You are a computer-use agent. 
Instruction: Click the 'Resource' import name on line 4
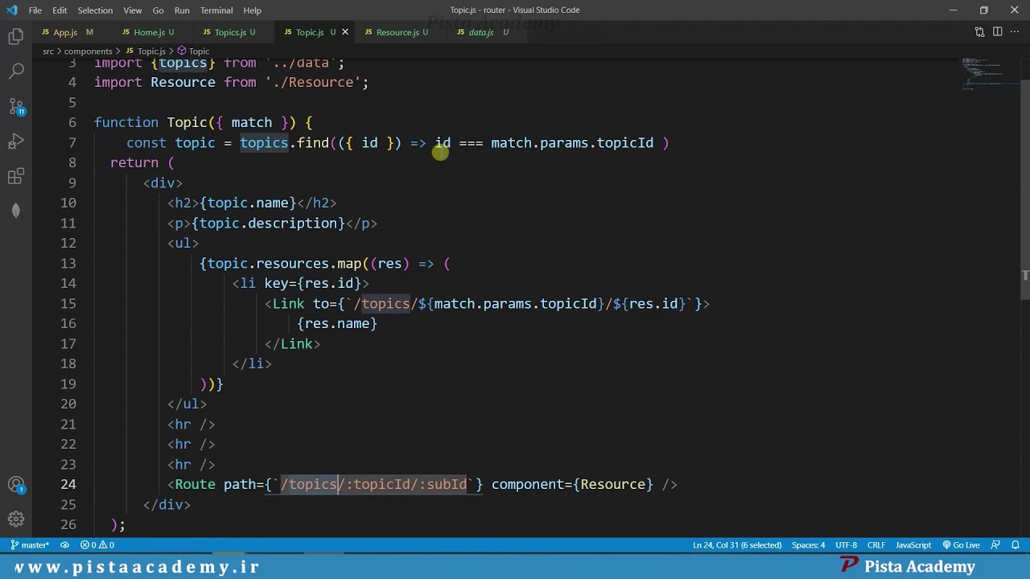point(183,82)
